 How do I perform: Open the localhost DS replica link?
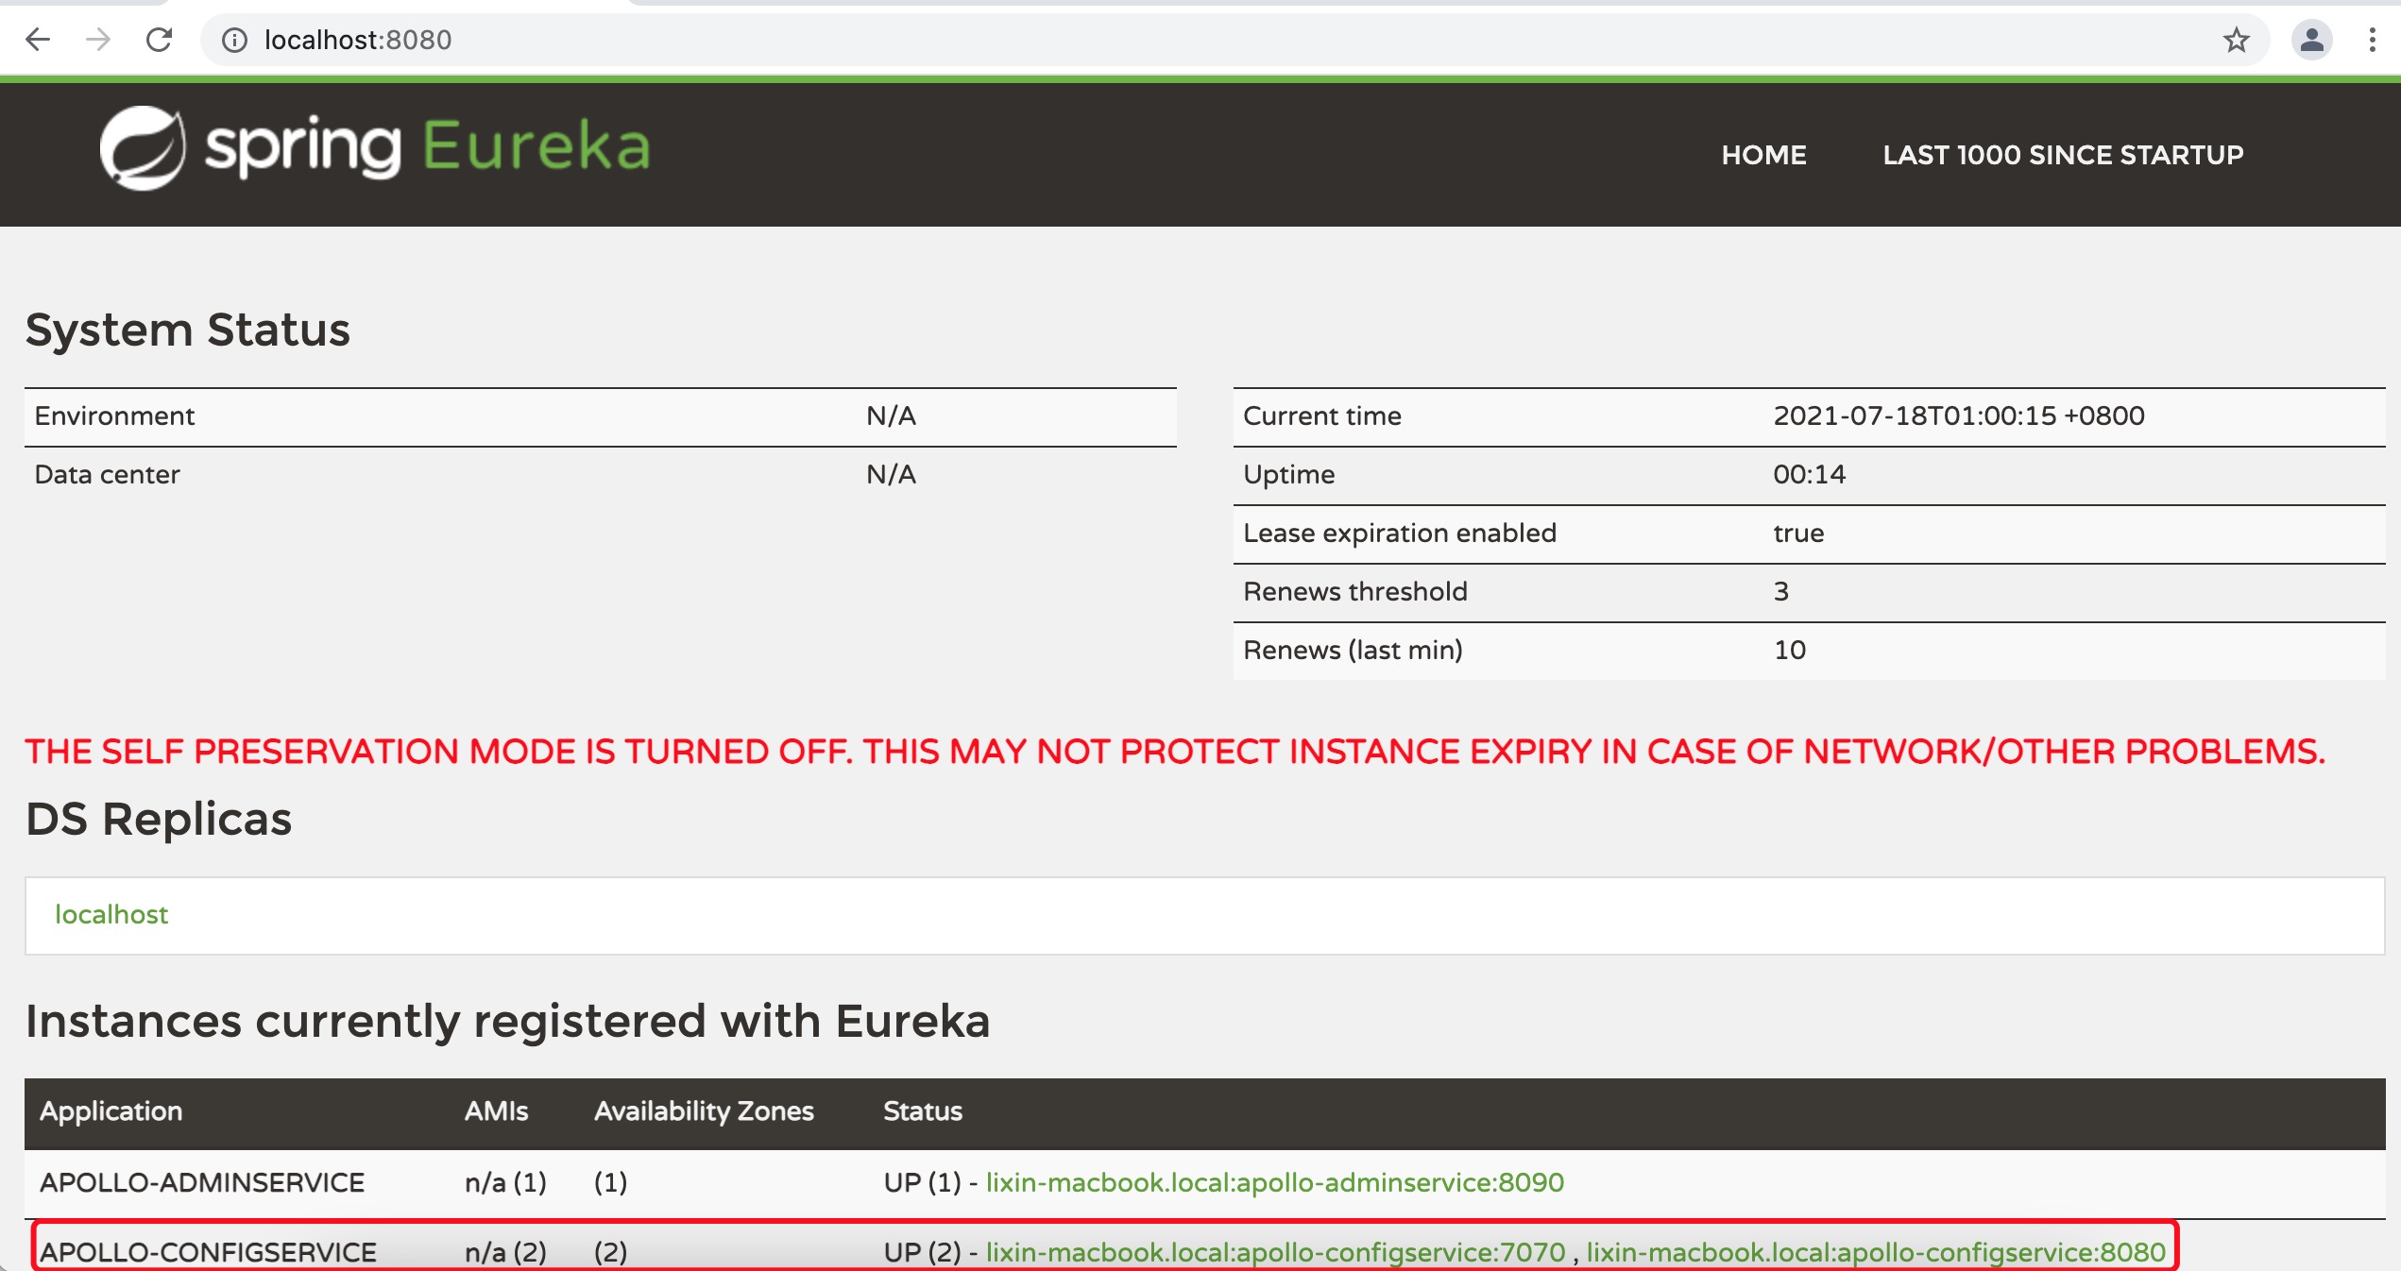point(111,914)
